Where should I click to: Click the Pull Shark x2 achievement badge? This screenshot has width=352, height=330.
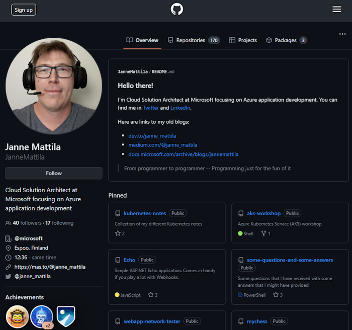click(42, 317)
